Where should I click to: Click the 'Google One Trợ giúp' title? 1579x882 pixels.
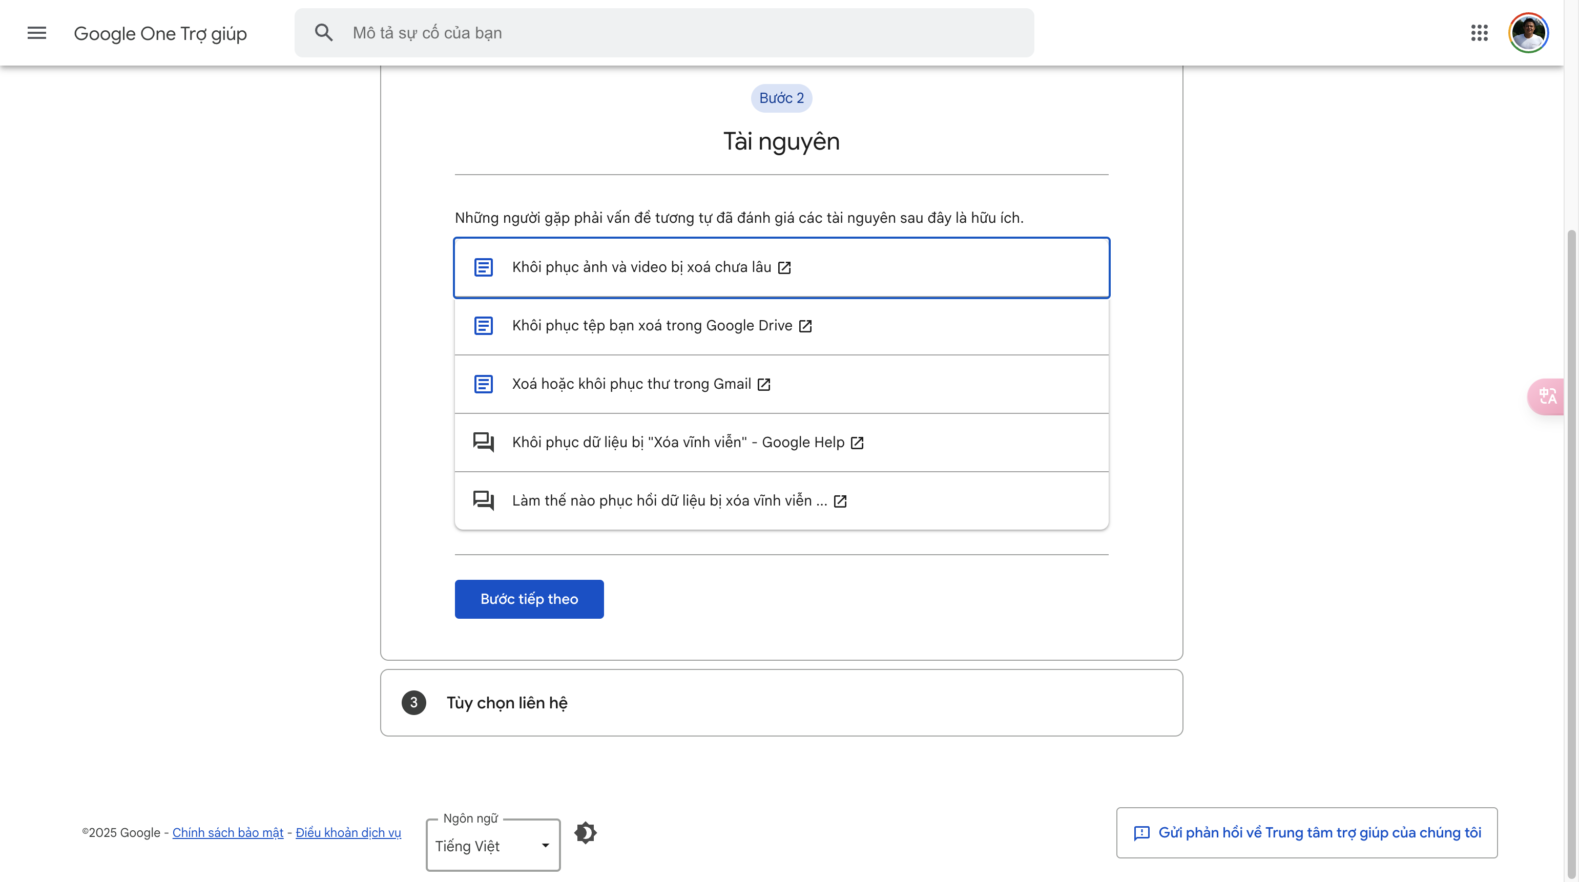(160, 33)
